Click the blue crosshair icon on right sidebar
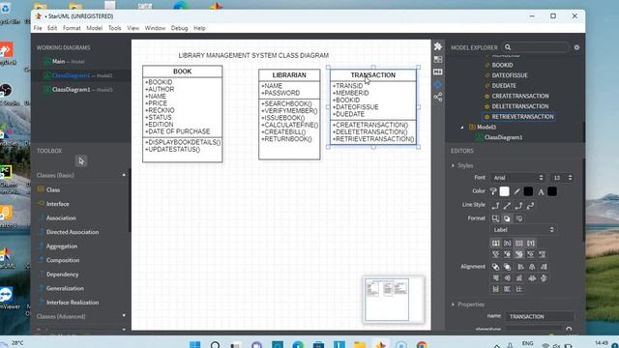The image size is (619, 348). (x=438, y=84)
